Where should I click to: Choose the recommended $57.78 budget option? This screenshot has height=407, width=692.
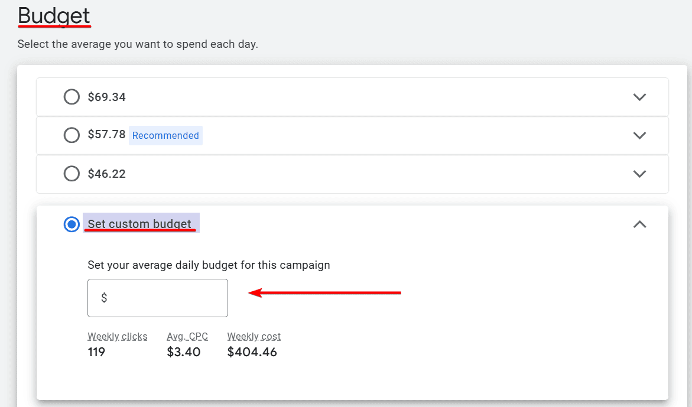[x=72, y=135]
